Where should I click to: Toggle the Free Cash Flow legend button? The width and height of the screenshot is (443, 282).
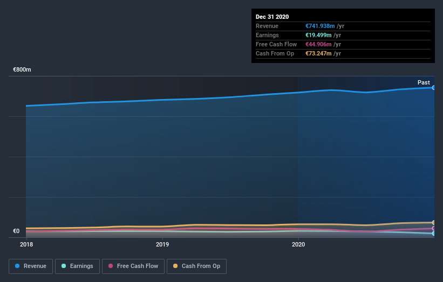point(133,266)
